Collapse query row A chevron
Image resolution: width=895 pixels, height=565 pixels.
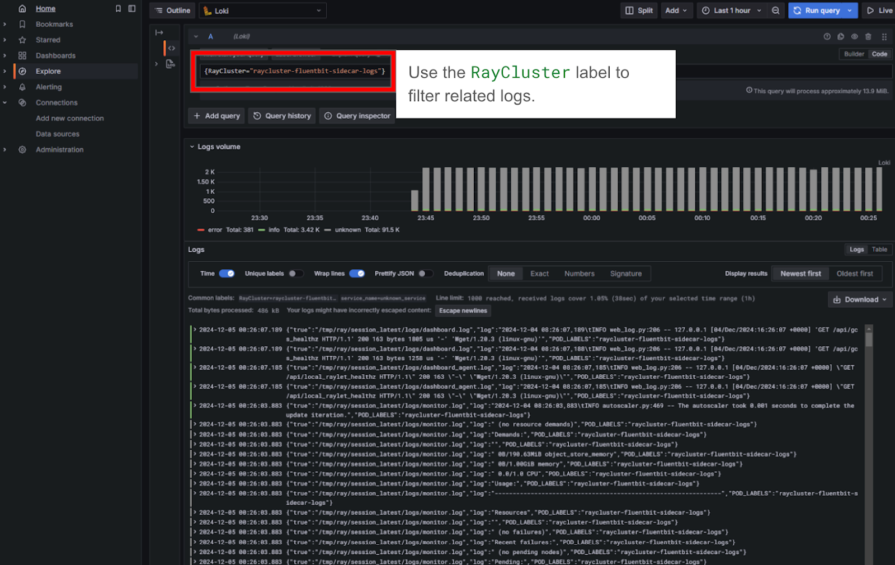196,36
